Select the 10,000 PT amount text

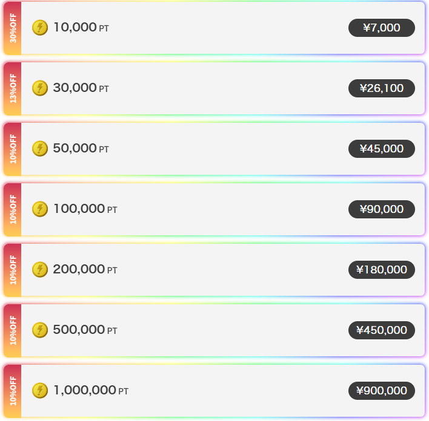(81, 28)
